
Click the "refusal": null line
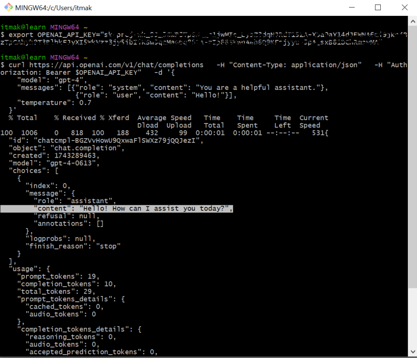pyautogui.click(x=66, y=216)
